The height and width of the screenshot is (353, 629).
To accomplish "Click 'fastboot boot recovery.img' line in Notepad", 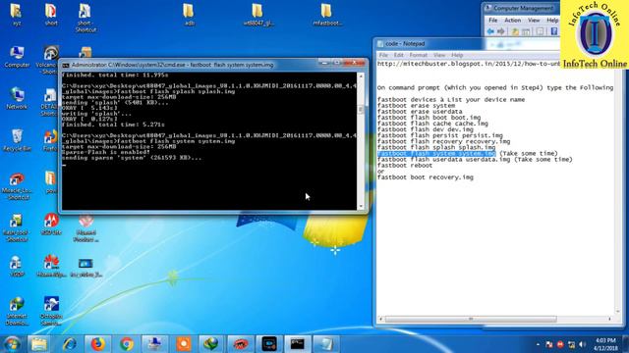I will click(x=426, y=177).
